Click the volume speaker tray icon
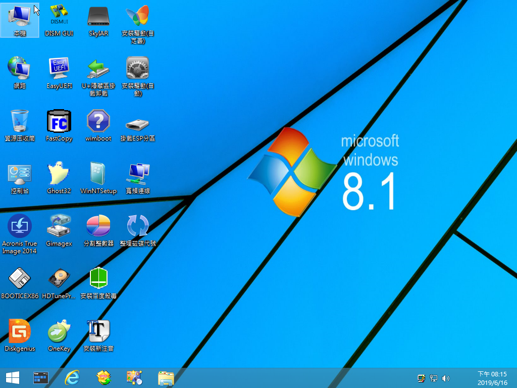 (445, 378)
